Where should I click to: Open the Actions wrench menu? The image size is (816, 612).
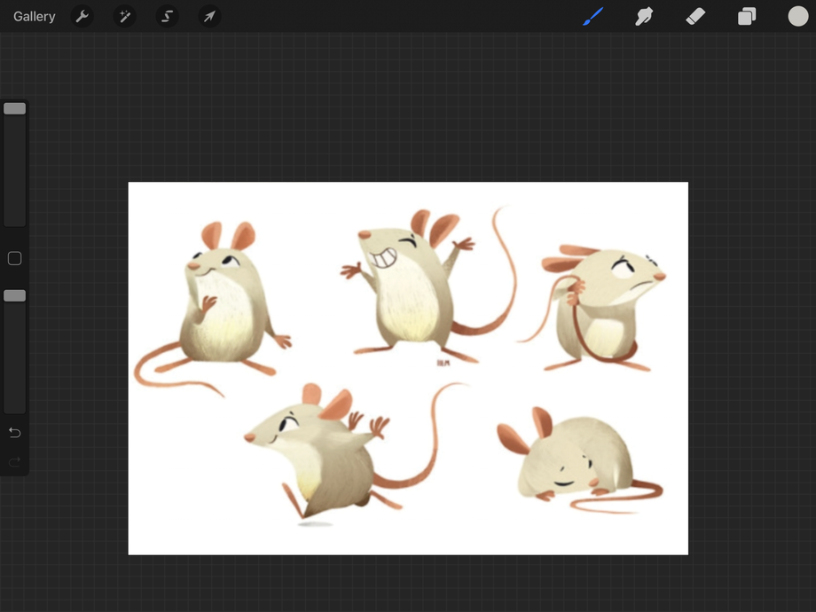coord(82,17)
